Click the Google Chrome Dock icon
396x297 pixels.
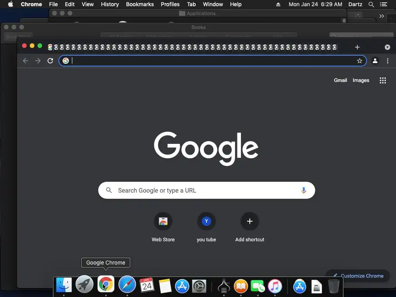tap(106, 284)
